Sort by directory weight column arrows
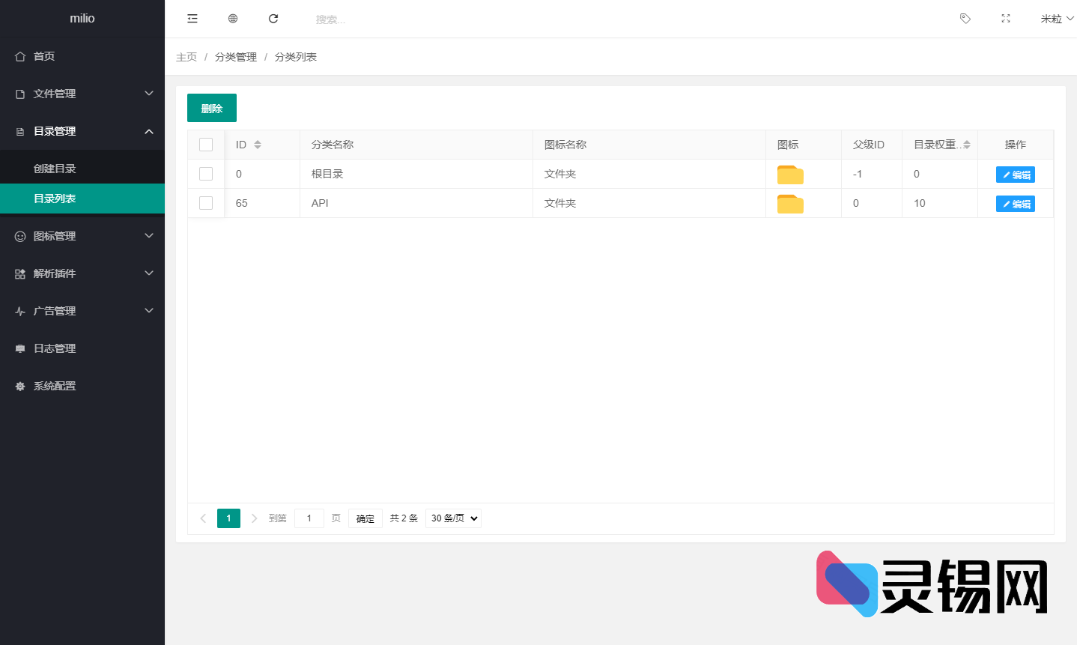This screenshot has height=645, width=1077. pos(967,145)
